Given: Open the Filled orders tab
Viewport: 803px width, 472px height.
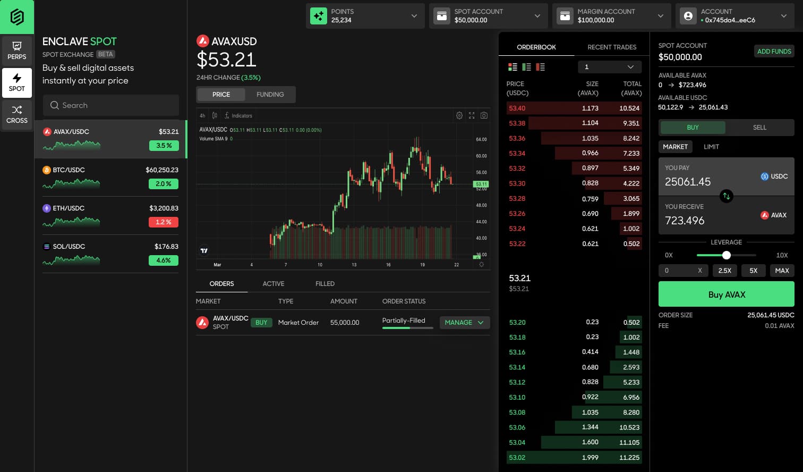Looking at the screenshot, I should click(324, 284).
